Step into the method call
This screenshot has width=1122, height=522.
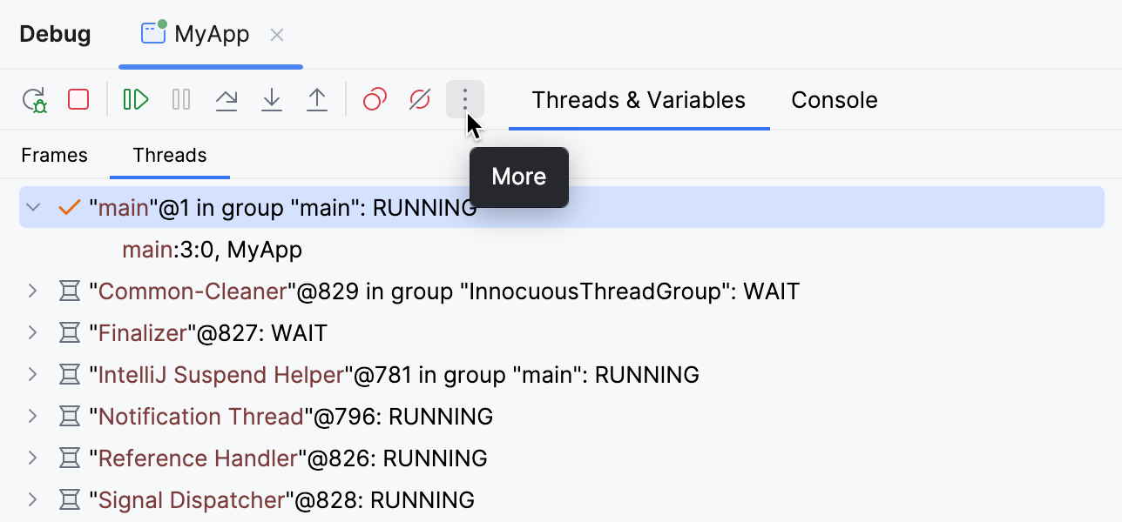[x=272, y=99]
